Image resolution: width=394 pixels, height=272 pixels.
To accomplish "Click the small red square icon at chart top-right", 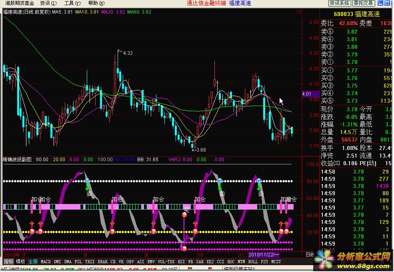I will pos(298,12).
